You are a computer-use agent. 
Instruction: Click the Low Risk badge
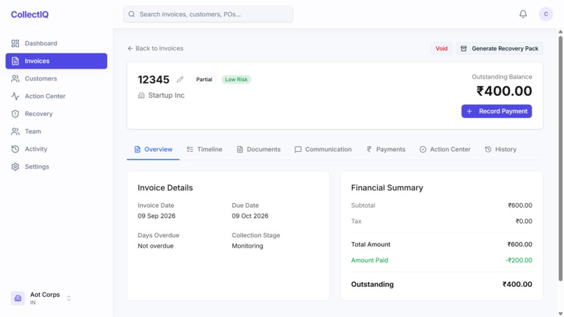[236, 80]
